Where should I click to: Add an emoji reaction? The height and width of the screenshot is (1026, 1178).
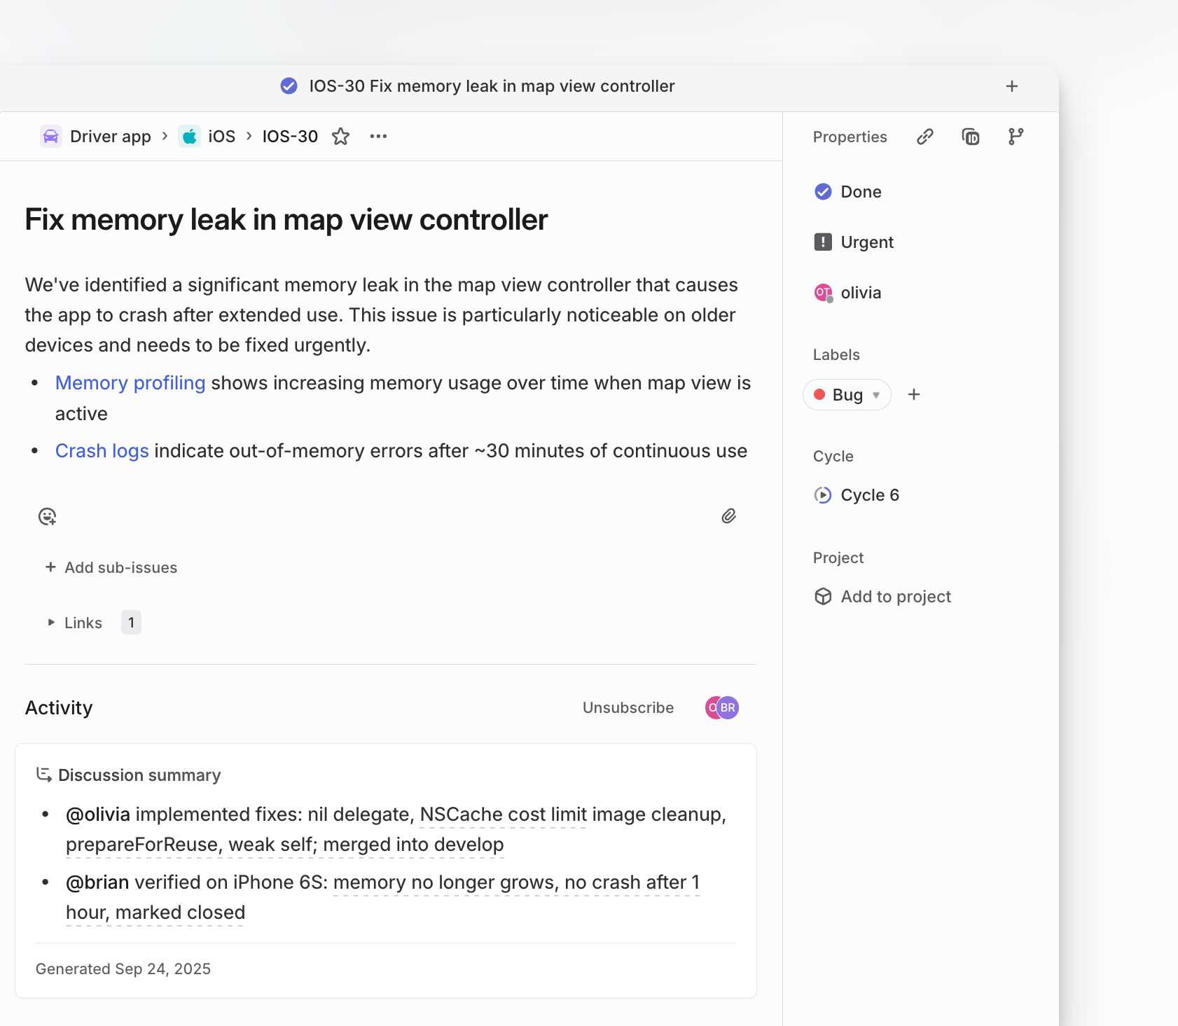click(47, 517)
